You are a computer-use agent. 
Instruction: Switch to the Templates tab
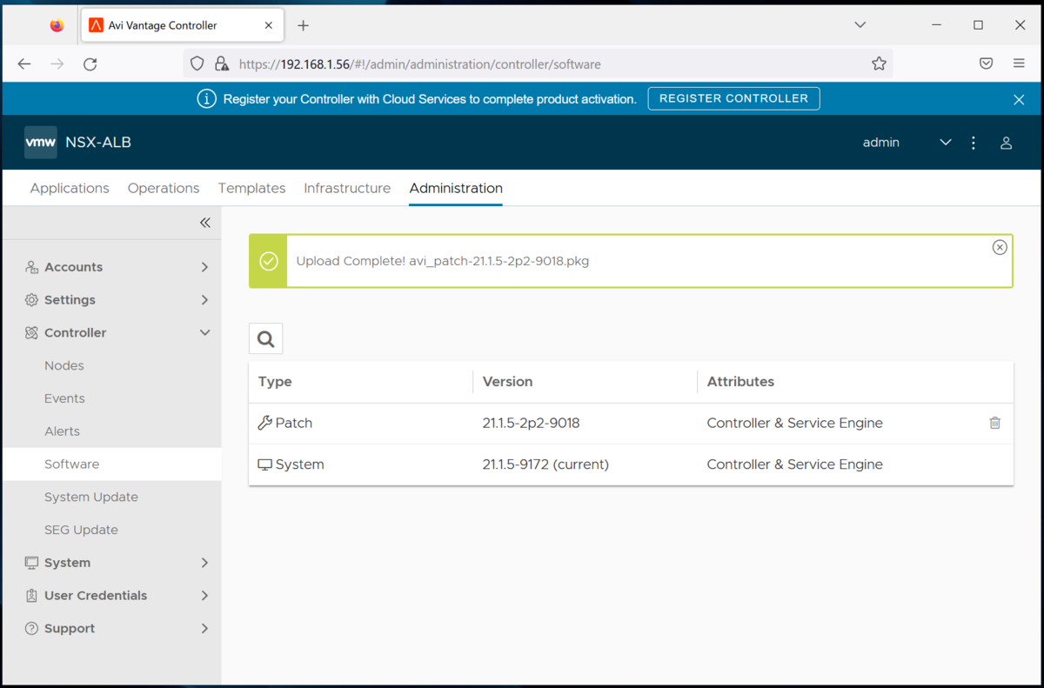coord(251,188)
